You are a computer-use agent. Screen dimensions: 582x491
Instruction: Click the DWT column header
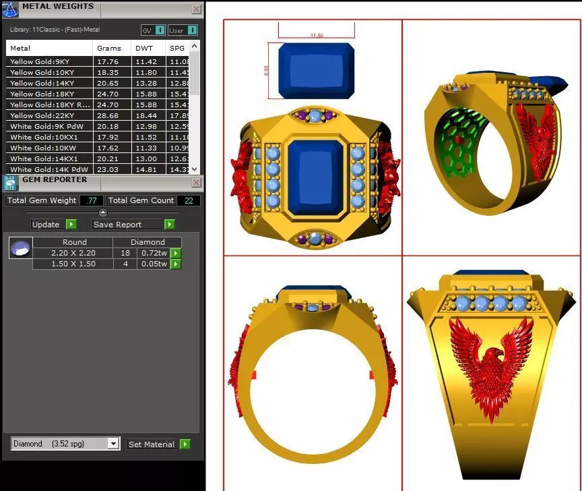pyautogui.click(x=148, y=48)
